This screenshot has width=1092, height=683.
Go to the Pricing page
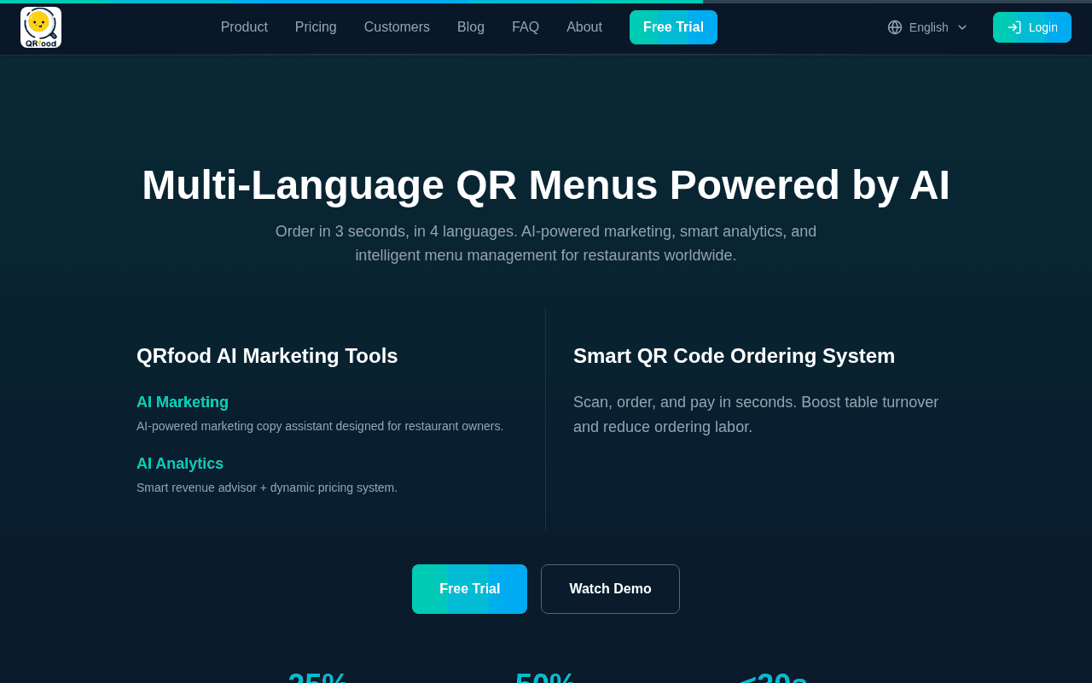(x=316, y=27)
